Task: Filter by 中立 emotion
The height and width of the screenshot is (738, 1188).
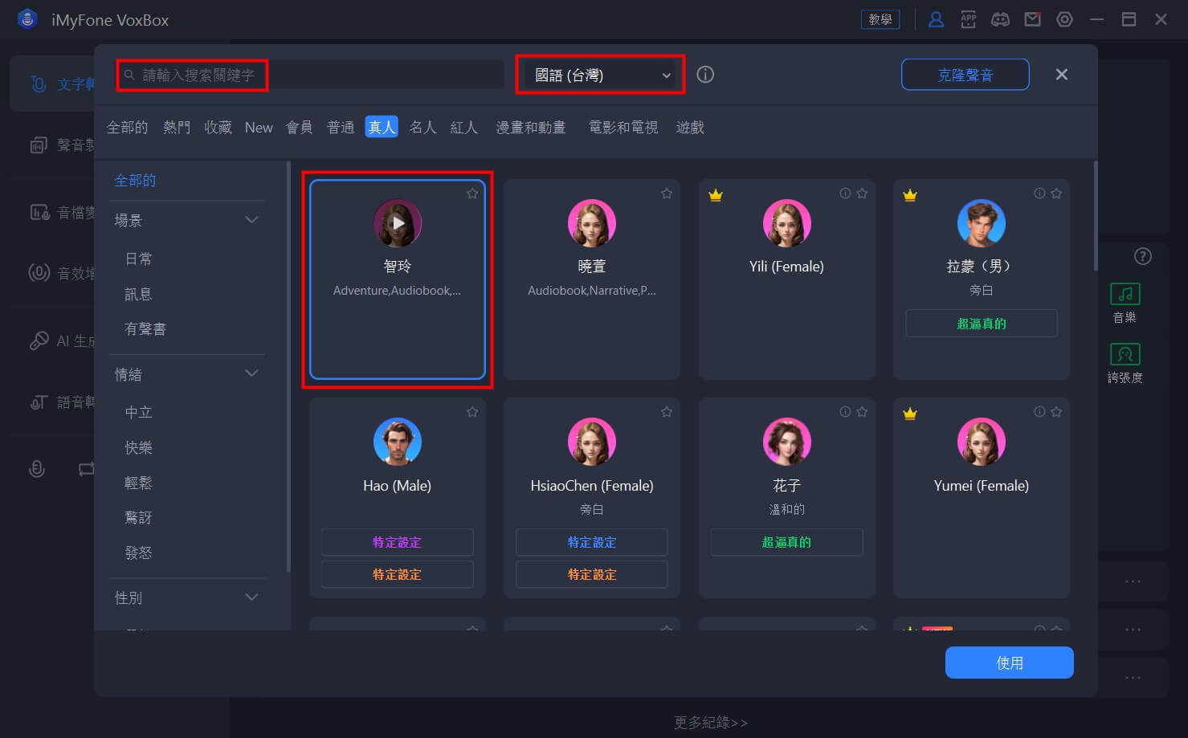Action: 138,412
